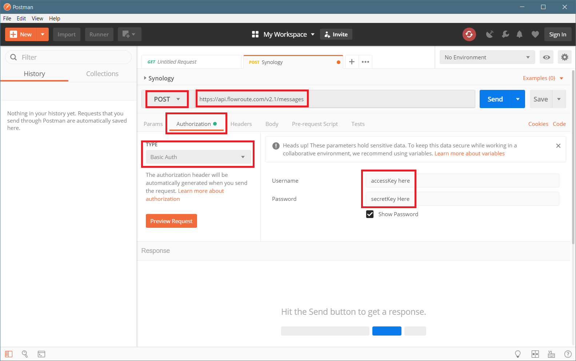Click the environment quick look eye
The image size is (576, 361).
(546, 57)
